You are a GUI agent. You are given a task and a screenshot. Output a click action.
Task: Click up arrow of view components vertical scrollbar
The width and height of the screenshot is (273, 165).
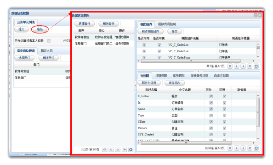(x=258, y=44)
